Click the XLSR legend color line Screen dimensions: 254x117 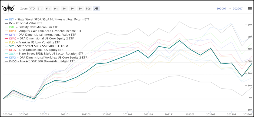coord(6,54)
